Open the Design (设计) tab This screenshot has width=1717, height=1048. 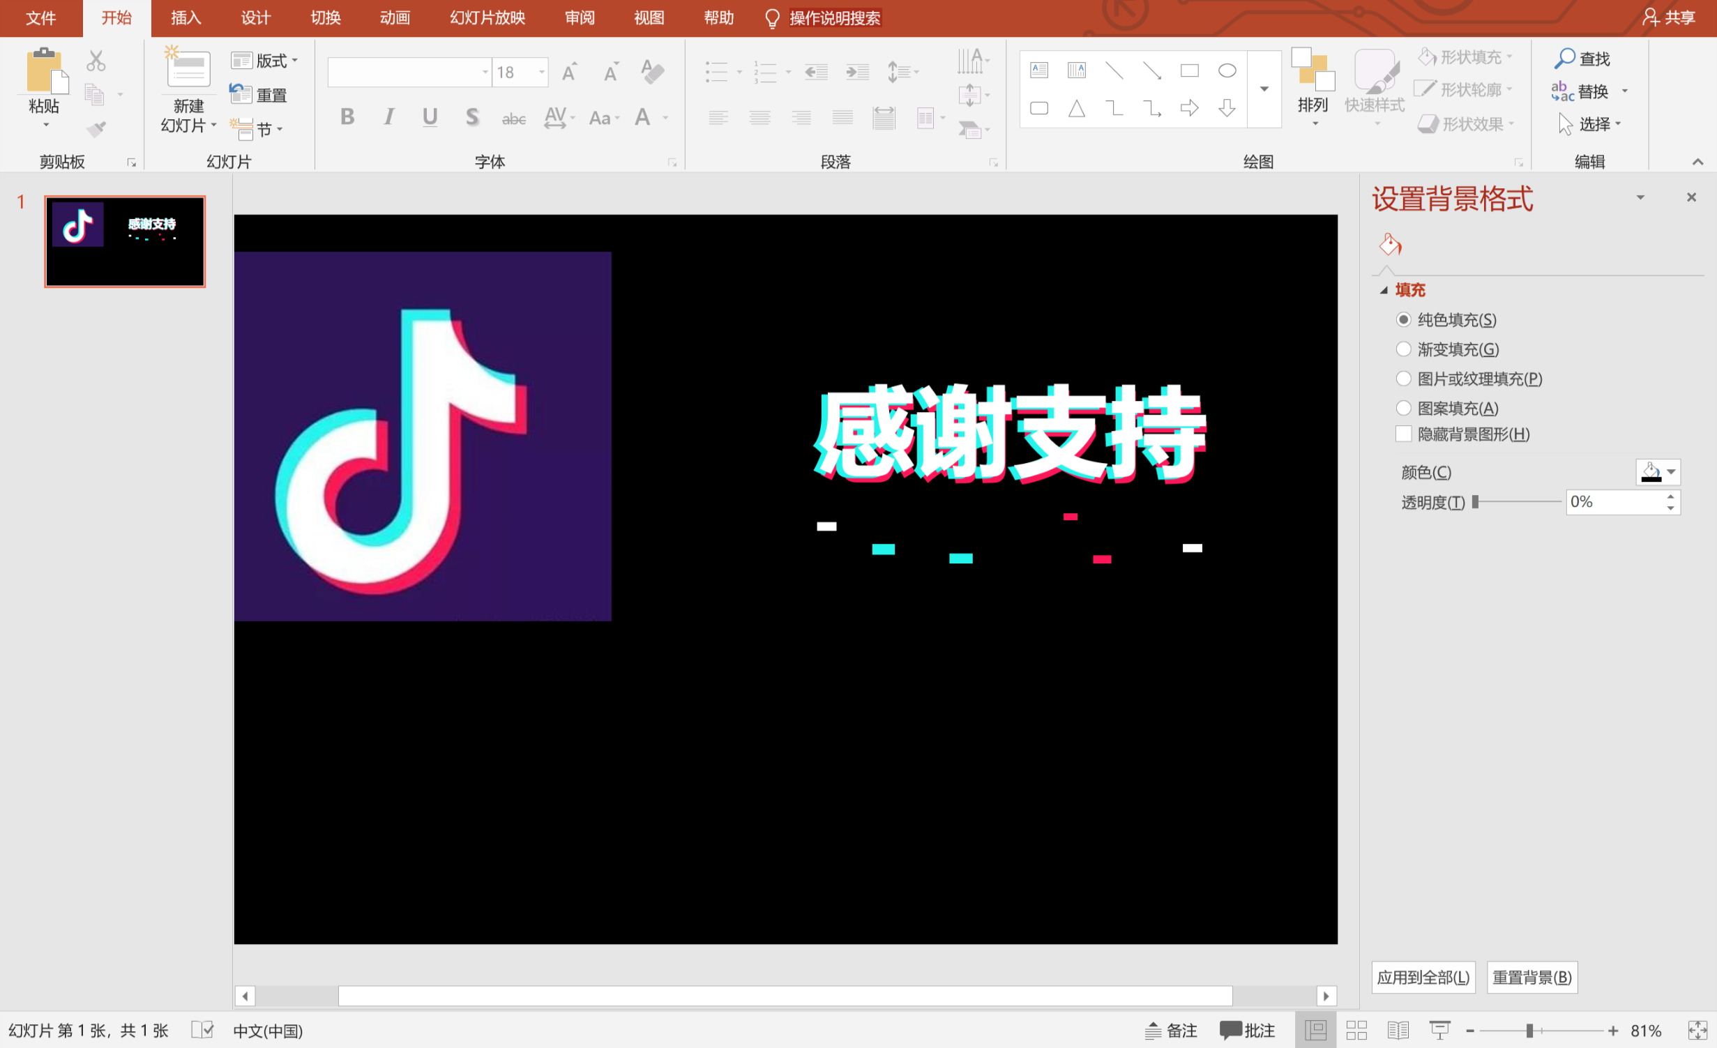tap(255, 18)
